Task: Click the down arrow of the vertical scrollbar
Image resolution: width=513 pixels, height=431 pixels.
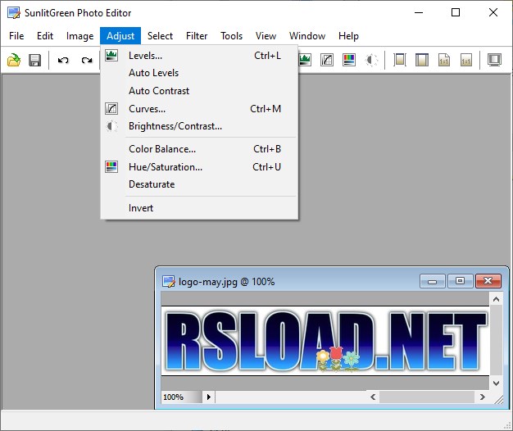Action: click(x=495, y=382)
